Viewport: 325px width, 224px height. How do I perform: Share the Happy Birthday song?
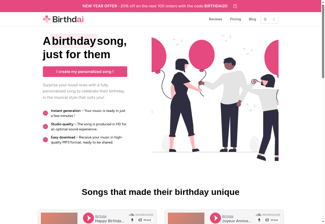(145, 220)
